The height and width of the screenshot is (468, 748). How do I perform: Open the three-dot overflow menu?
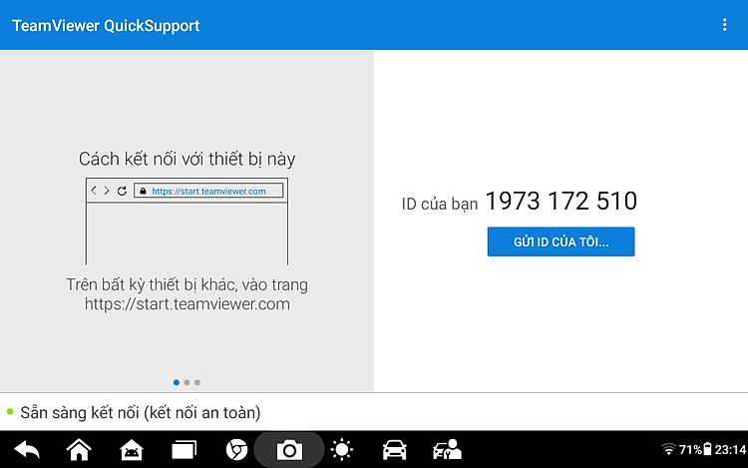(x=724, y=25)
